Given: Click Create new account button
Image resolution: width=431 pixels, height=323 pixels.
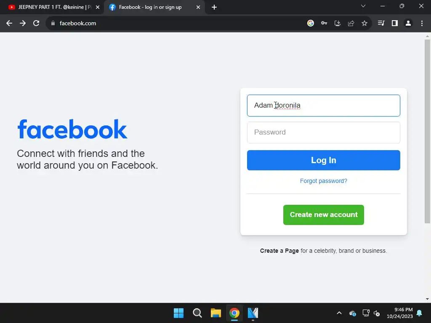Looking at the screenshot, I should pos(324,215).
